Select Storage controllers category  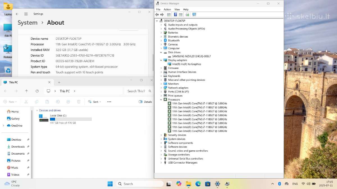click(179, 155)
